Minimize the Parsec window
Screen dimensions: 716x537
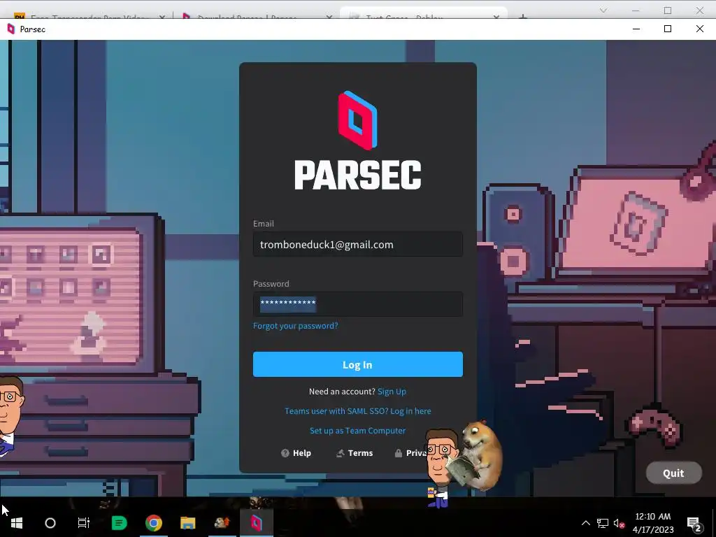(636, 29)
